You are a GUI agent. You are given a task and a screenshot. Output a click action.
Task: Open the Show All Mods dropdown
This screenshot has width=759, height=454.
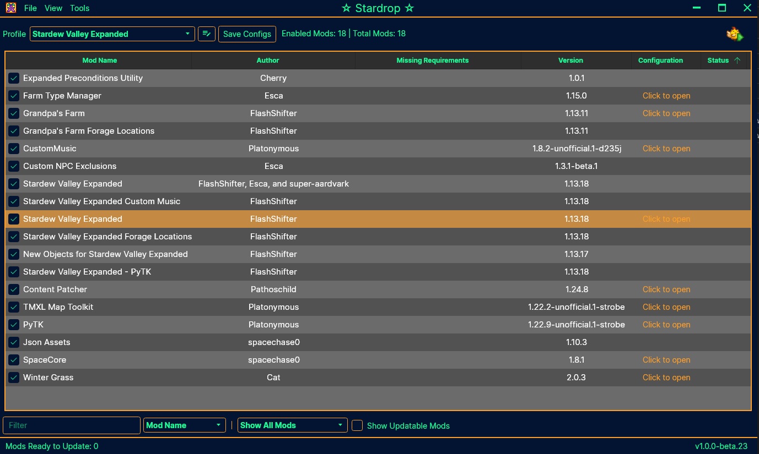pos(293,425)
